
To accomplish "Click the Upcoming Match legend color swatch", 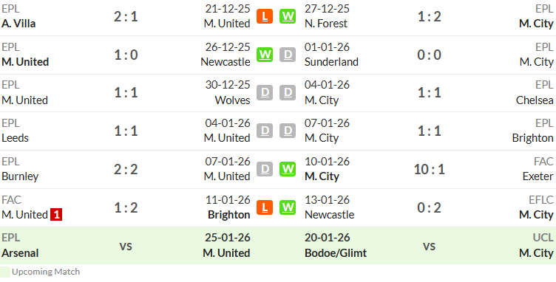I will coord(5,272).
